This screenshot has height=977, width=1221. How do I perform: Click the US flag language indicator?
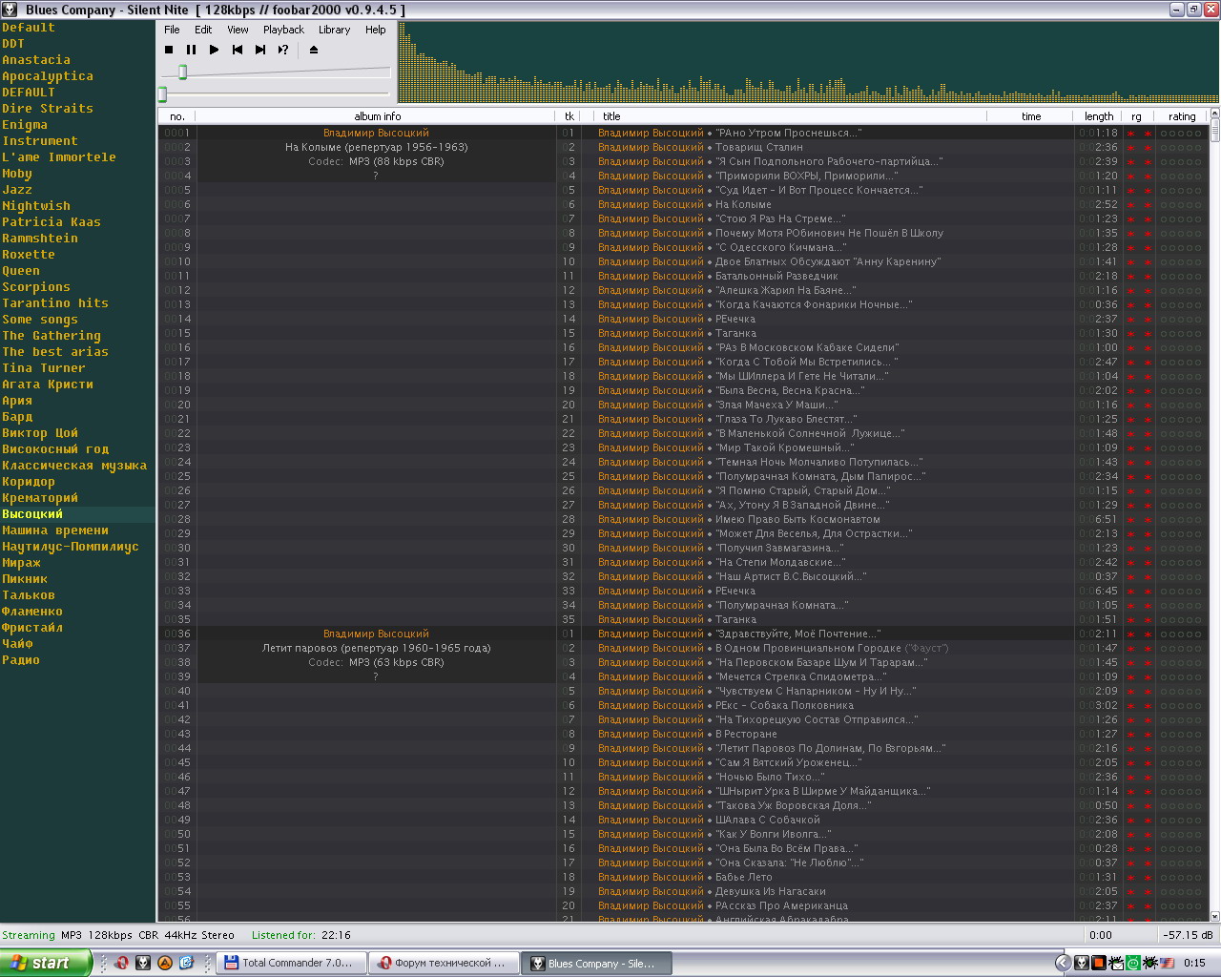tap(1167, 964)
